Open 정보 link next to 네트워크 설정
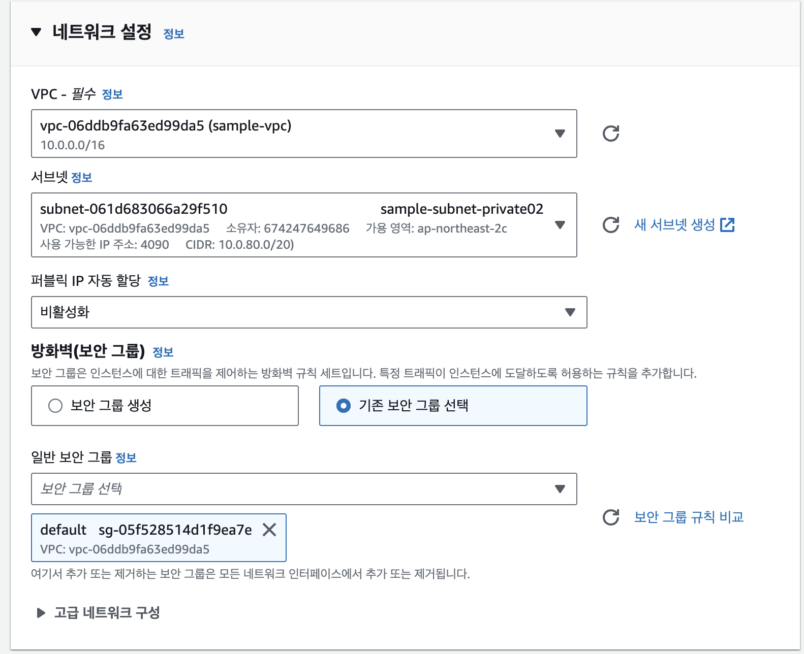This screenshot has width=804, height=654. [x=174, y=34]
